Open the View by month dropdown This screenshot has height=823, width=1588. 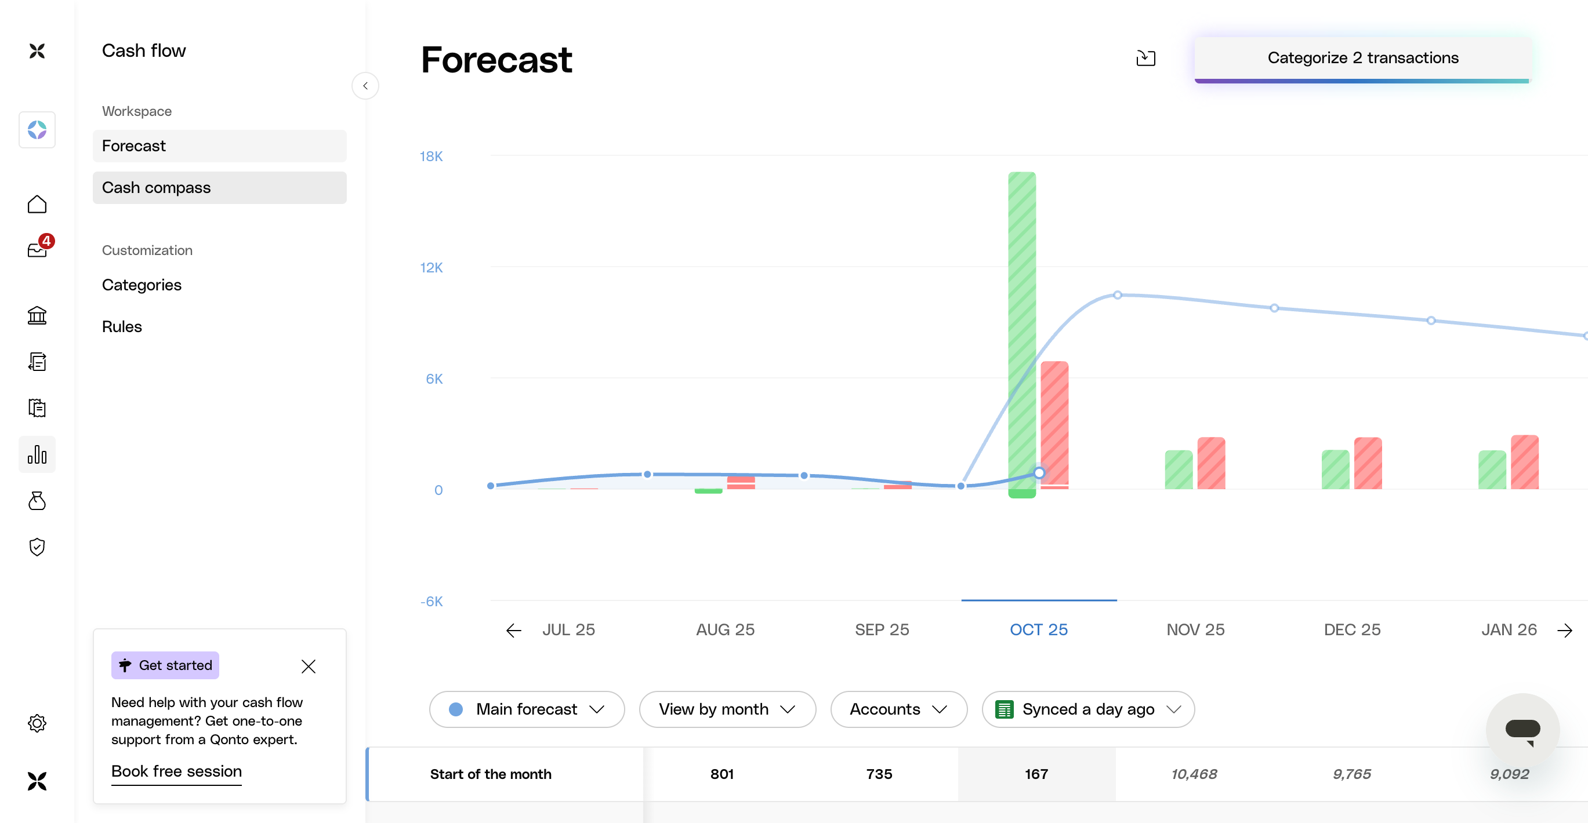point(727,709)
